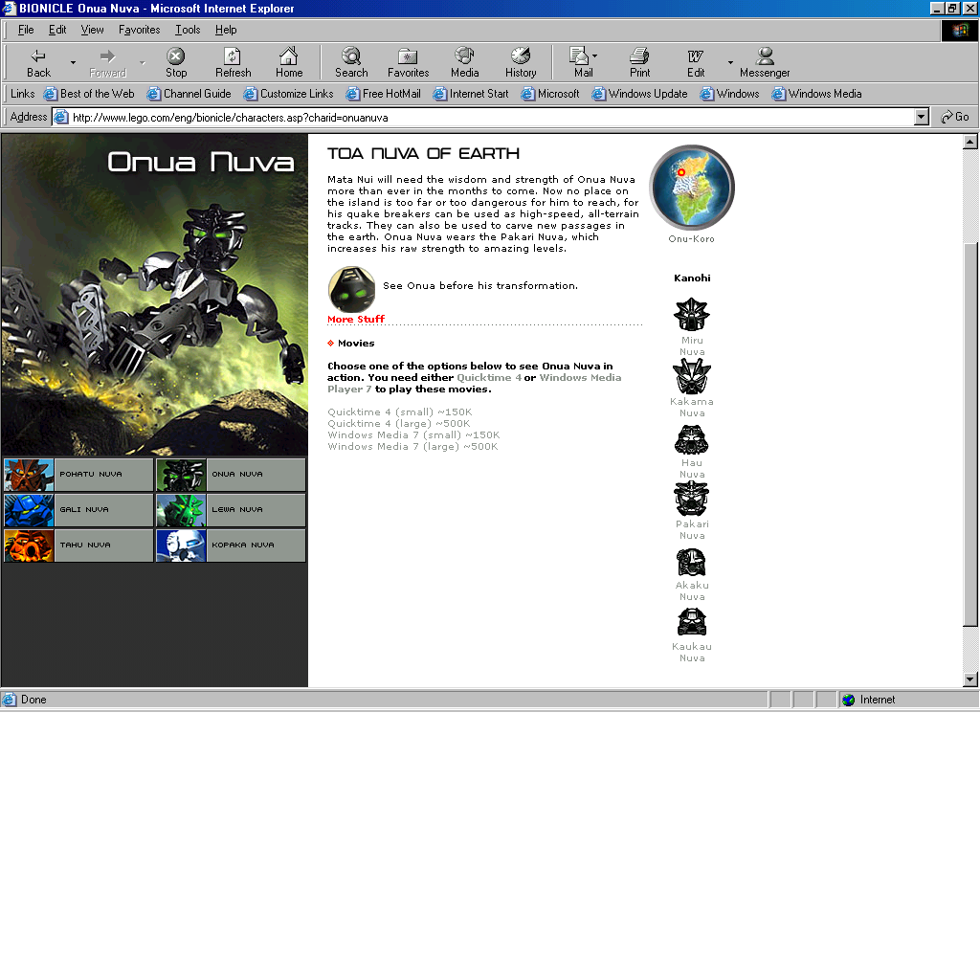Viewport: 980px width, 957px height.
Task: Open the Help menu
Action: 226,30
